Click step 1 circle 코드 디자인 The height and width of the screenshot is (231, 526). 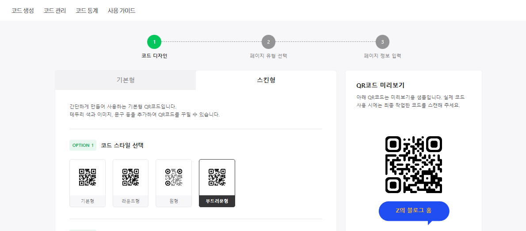coord(154,42)
